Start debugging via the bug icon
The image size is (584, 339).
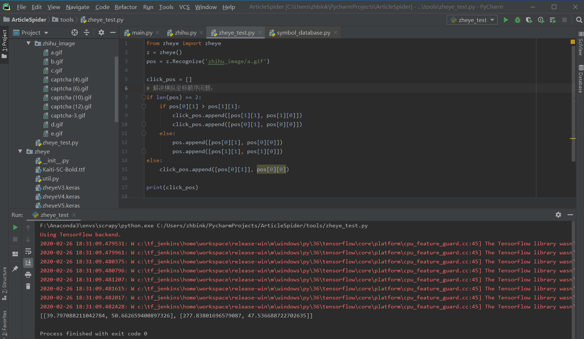[518, 20]
